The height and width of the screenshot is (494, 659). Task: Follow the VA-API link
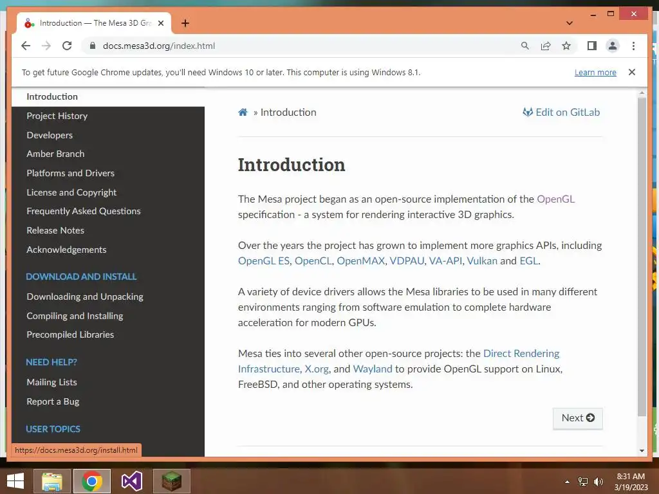click(445, 261)
